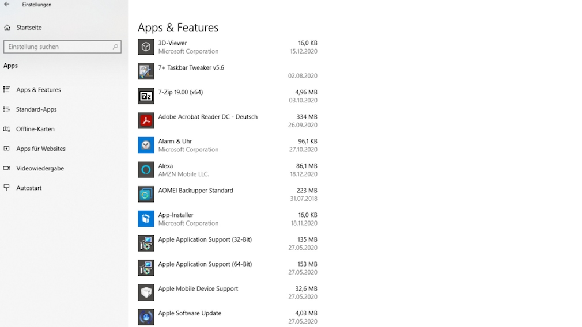Select Adobe Acrobat Reader DC - Deutsch
The image size is (582, 327).
pyautogui.click(x=208, y=117)
